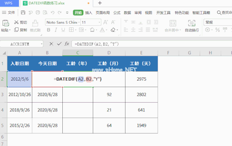
Task: Click the fx insert function icon
Action: click(67, 44)
